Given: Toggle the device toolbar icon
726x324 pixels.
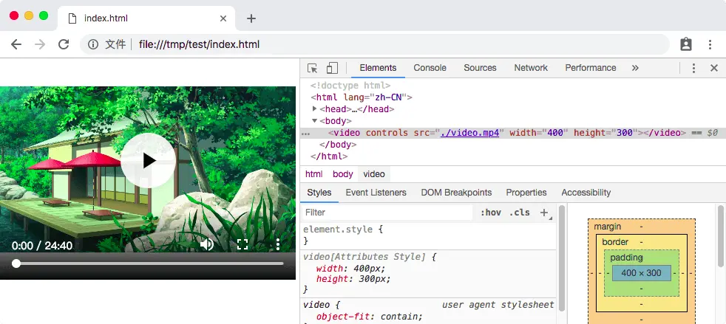Looking at the screenshot, I should (x=332, y=68).
